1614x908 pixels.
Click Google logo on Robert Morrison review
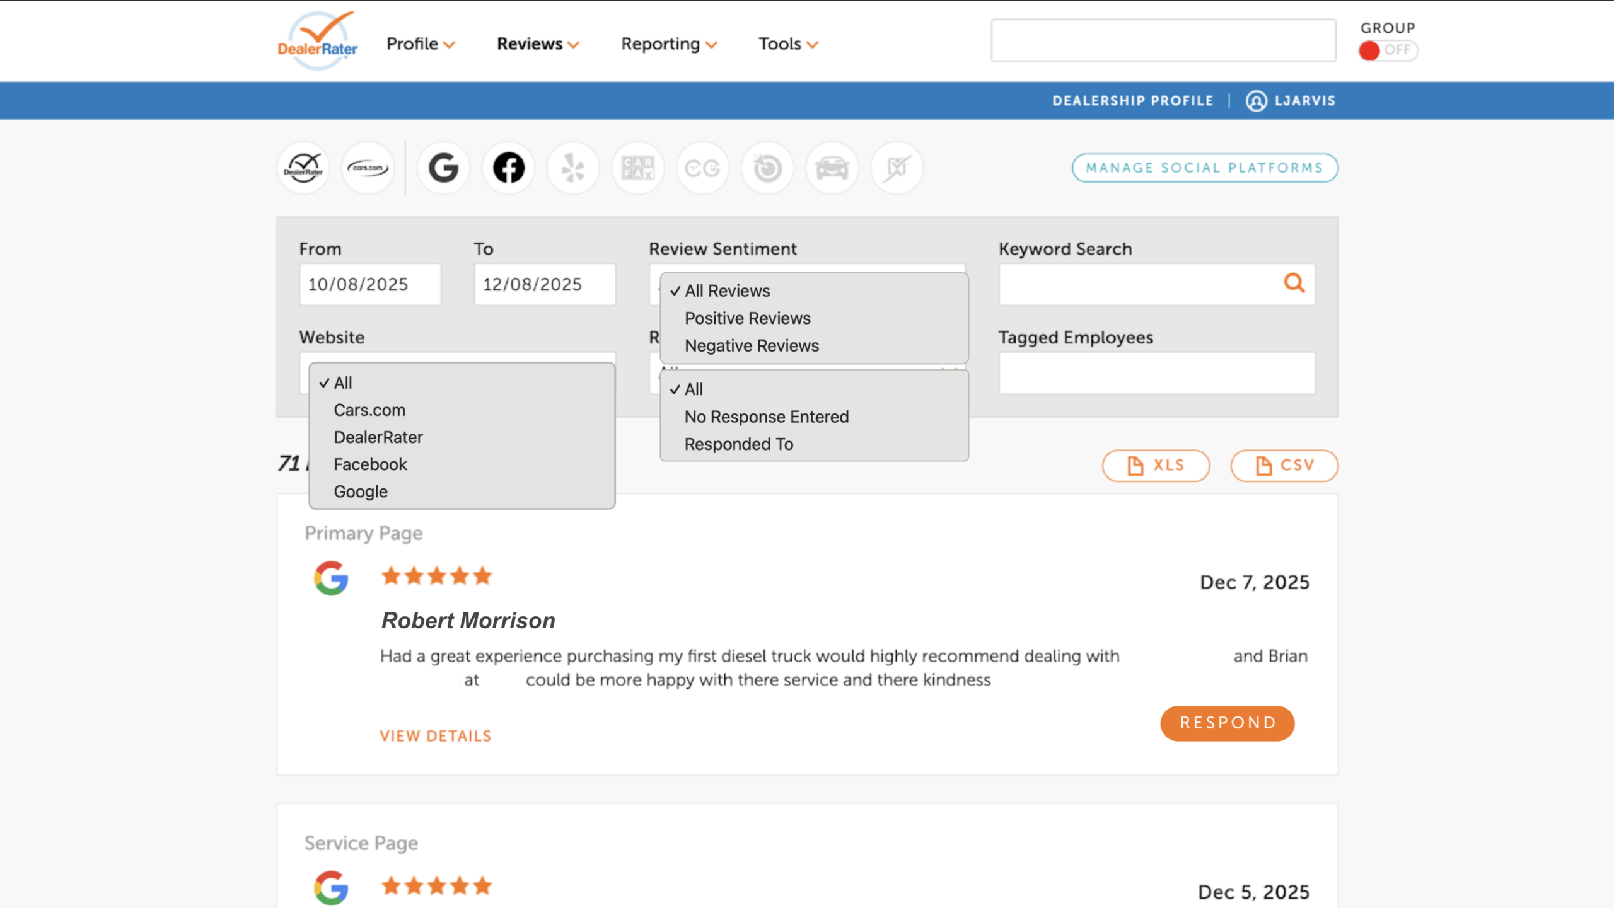tap(331, 578)
